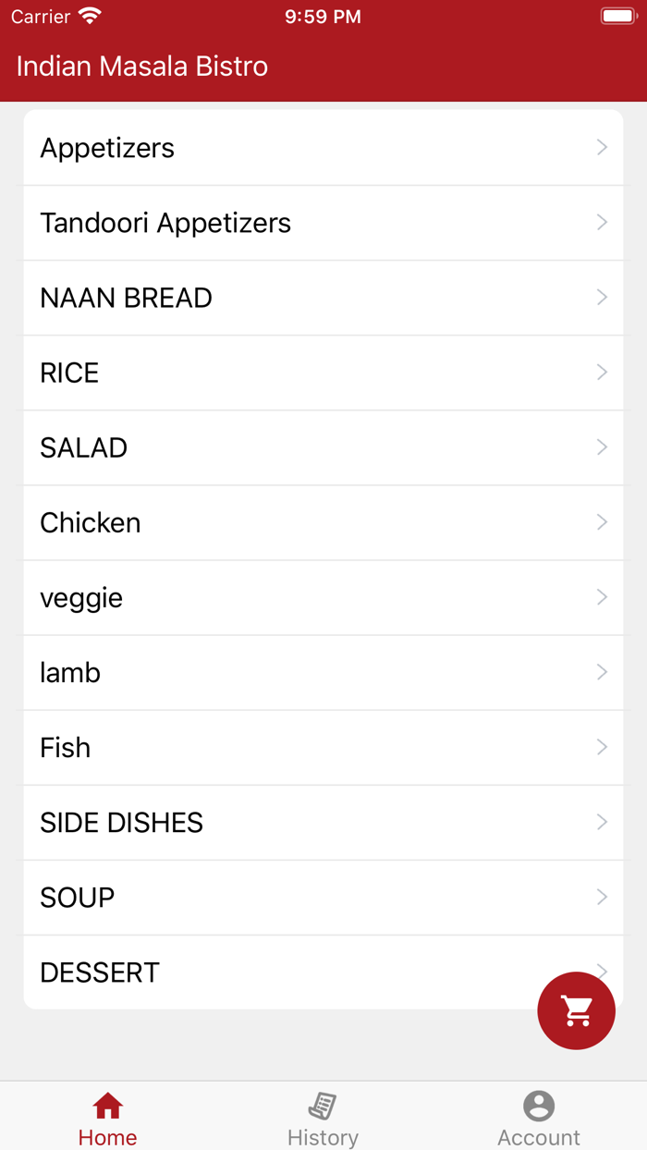The image size is (647, 1150).
Task: Click the Indian Masala Bistro title
Action: coord(140,66)
